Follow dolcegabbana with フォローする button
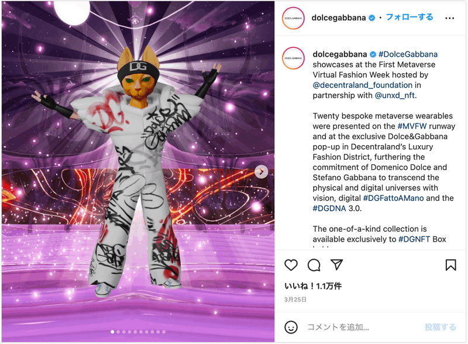 pos(409,17)
